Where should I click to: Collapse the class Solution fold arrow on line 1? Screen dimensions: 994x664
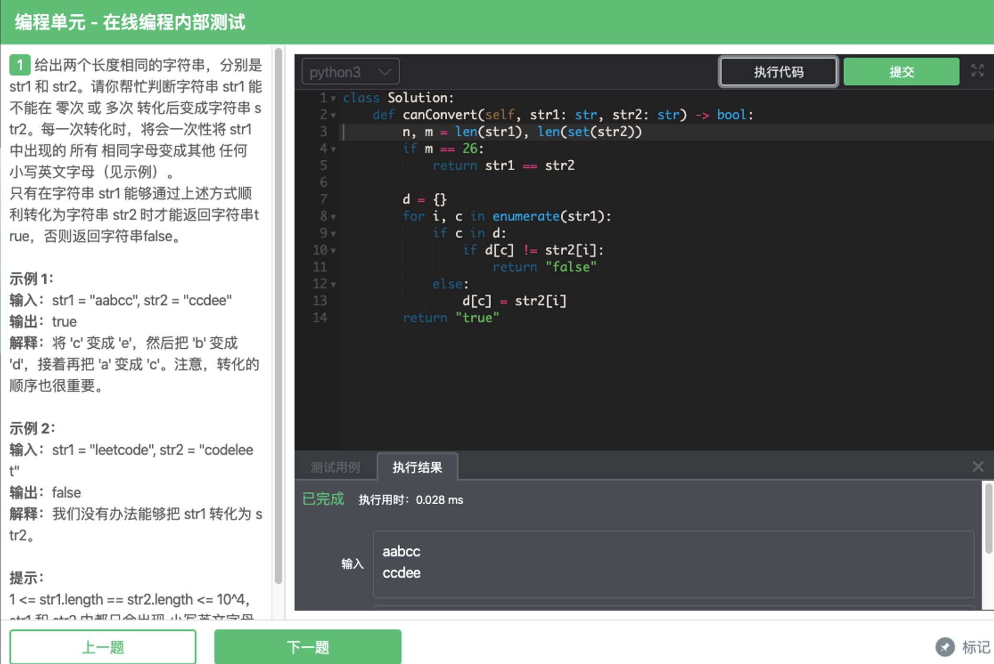(x=333, y=99)
